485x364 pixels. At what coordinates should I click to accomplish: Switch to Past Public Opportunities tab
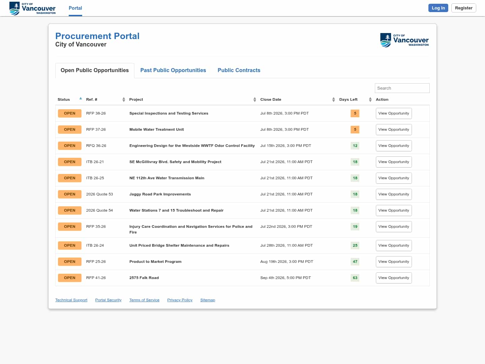(x=173, y=70)
